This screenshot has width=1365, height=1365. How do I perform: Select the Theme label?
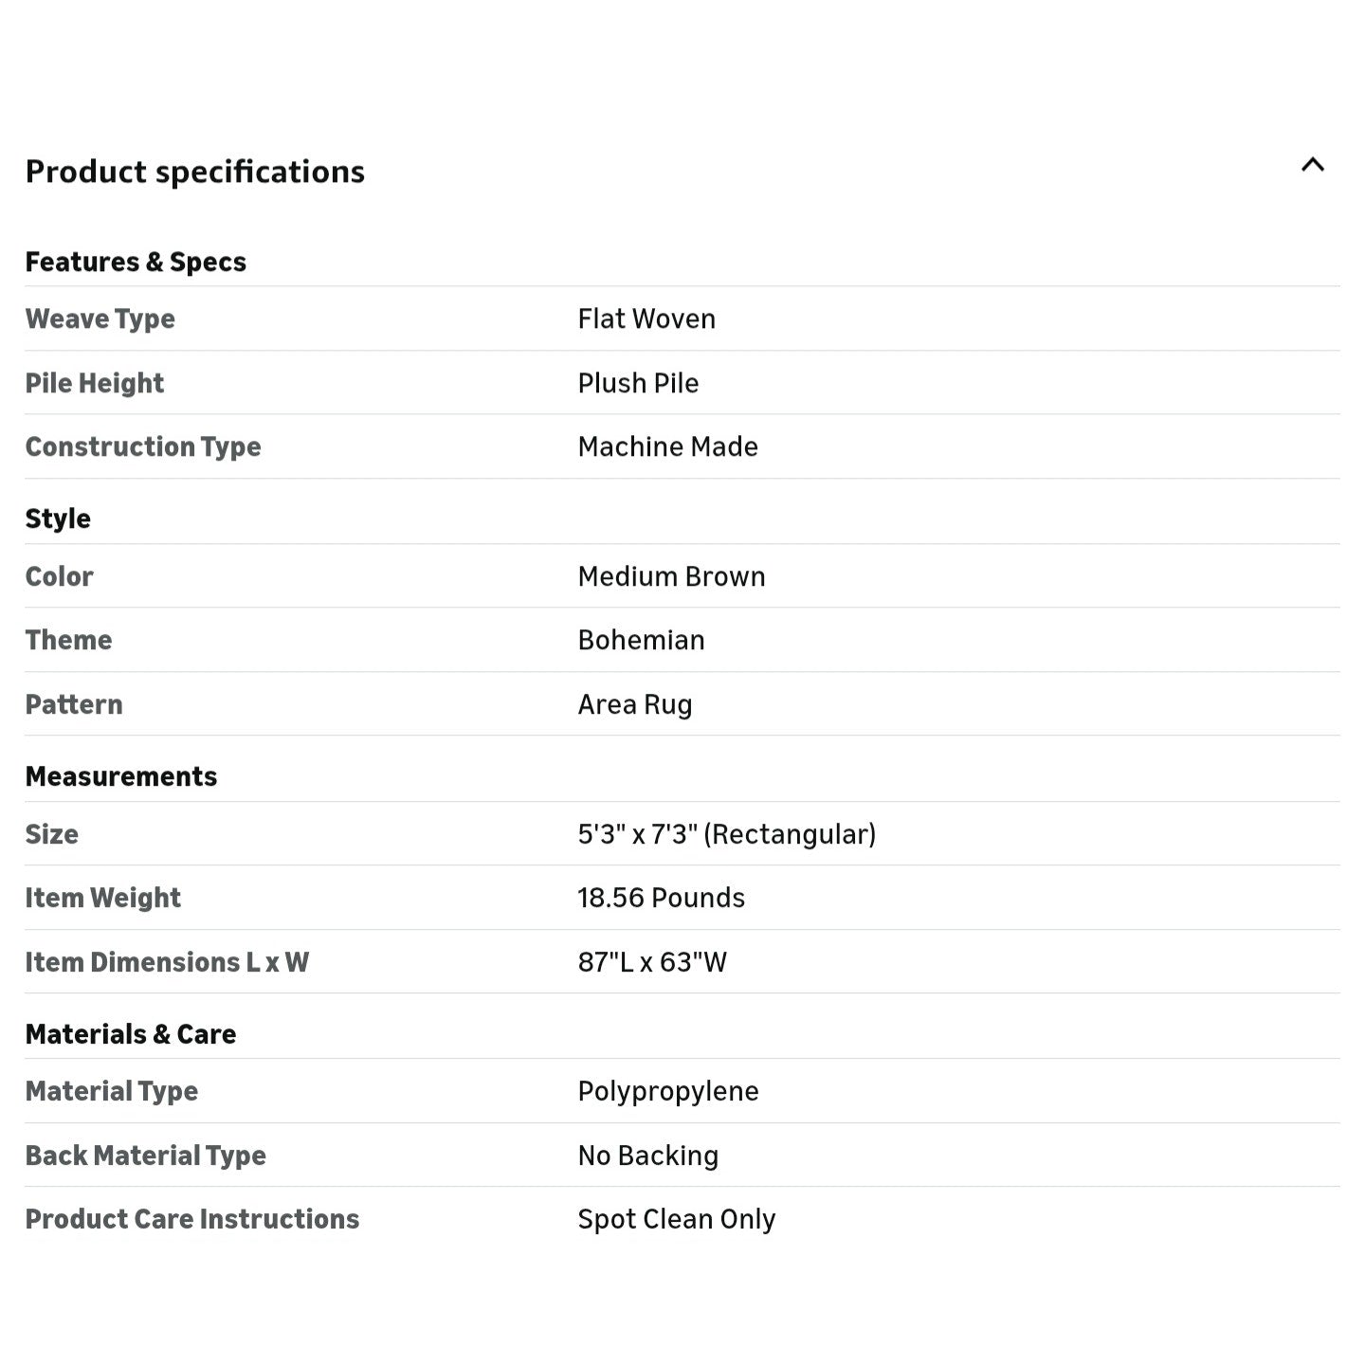click(68, 640)
